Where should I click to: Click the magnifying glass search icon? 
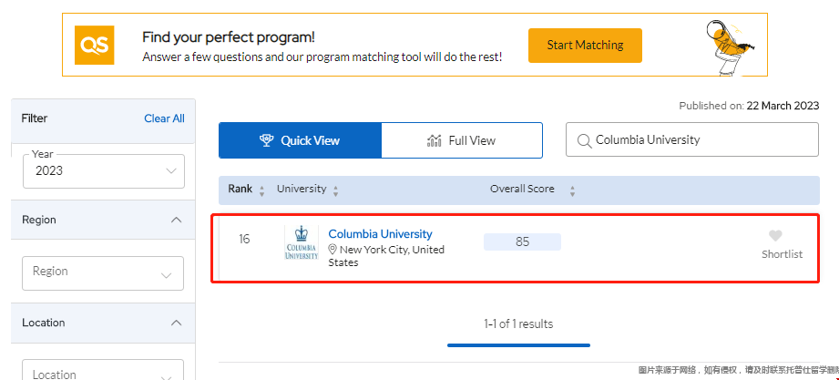[x=584, y=140]
